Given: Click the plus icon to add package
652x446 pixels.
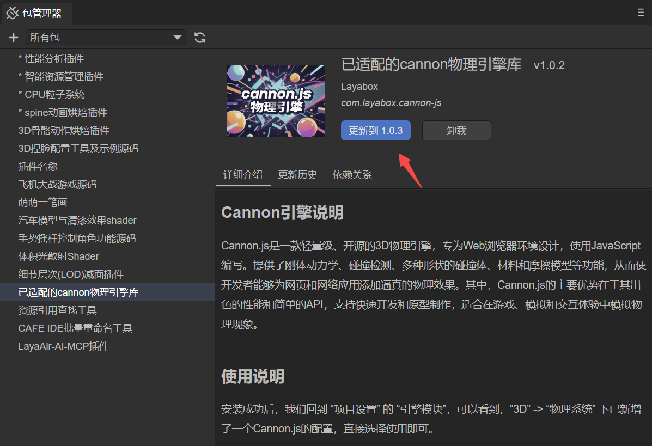Looking at the screenshot, I should tap(13, 38).
